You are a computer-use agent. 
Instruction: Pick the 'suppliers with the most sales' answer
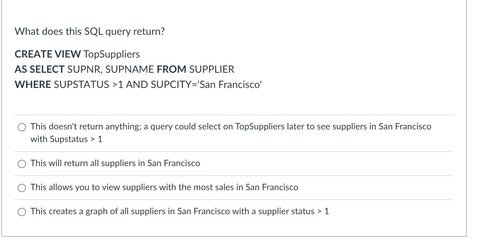(x=22, y=188)
